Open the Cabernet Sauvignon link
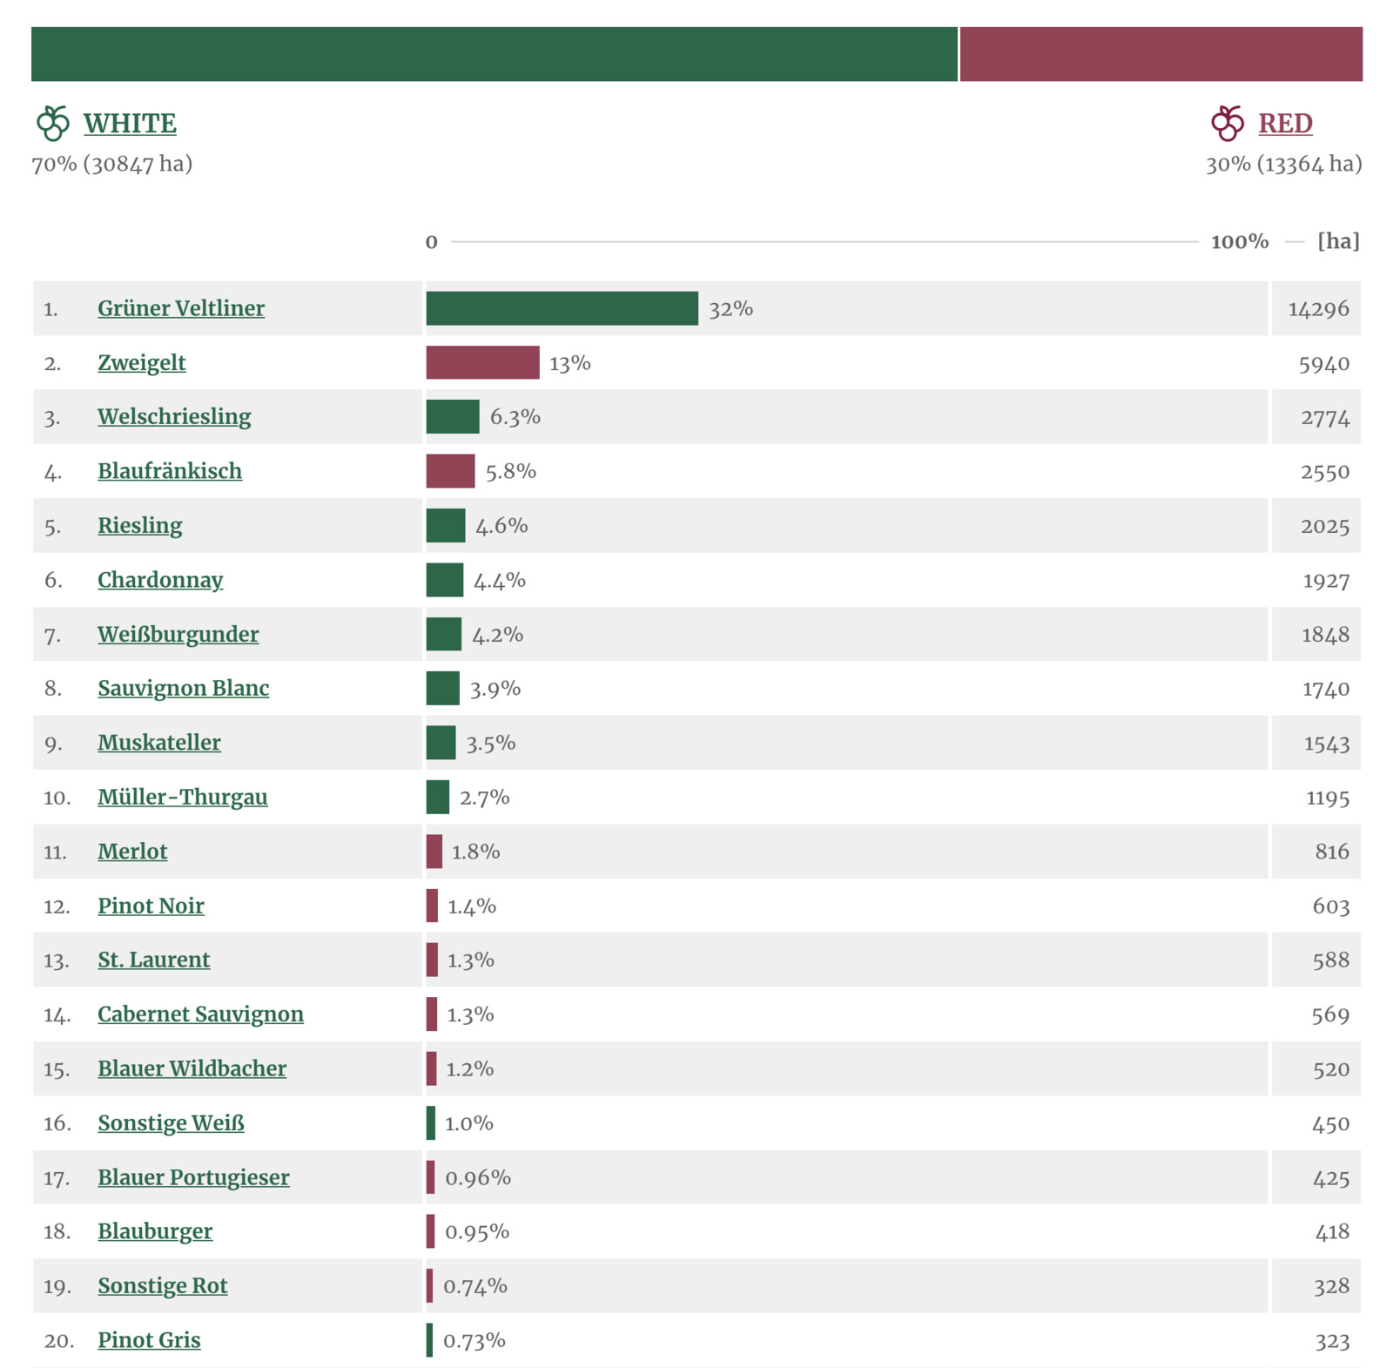The height and width of the screenshot is (1368, 1393). (200, 1014)
